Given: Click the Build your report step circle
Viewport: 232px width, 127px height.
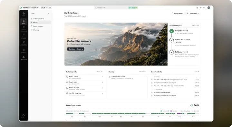Looking at the screenshot, I should pyautogui.click(x=171, y=52).
